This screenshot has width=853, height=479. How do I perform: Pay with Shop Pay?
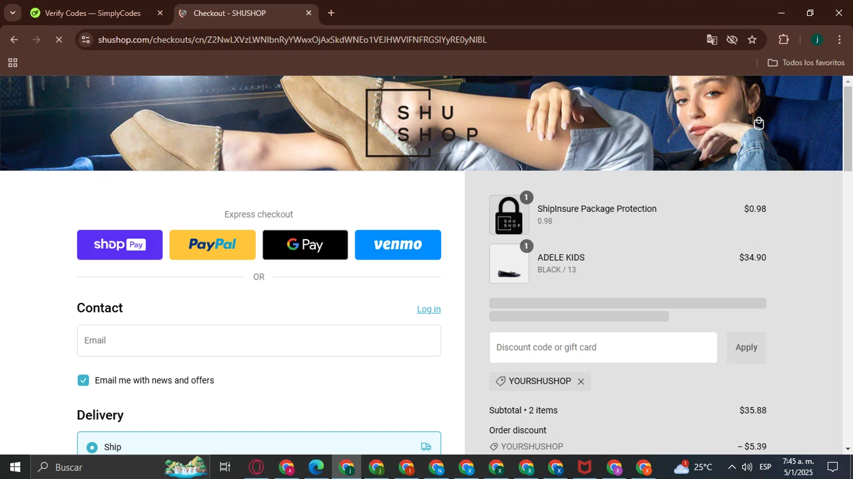coord(120,245)
